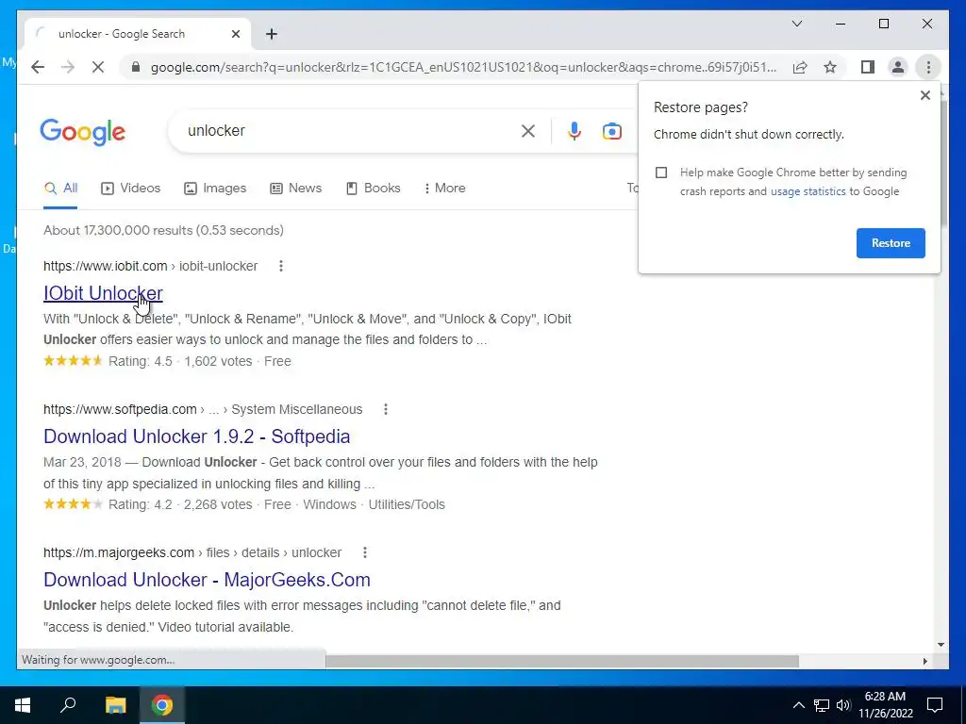Click the horizontal scrollbar thumb

pyautogui.click(x=562, y=661)
